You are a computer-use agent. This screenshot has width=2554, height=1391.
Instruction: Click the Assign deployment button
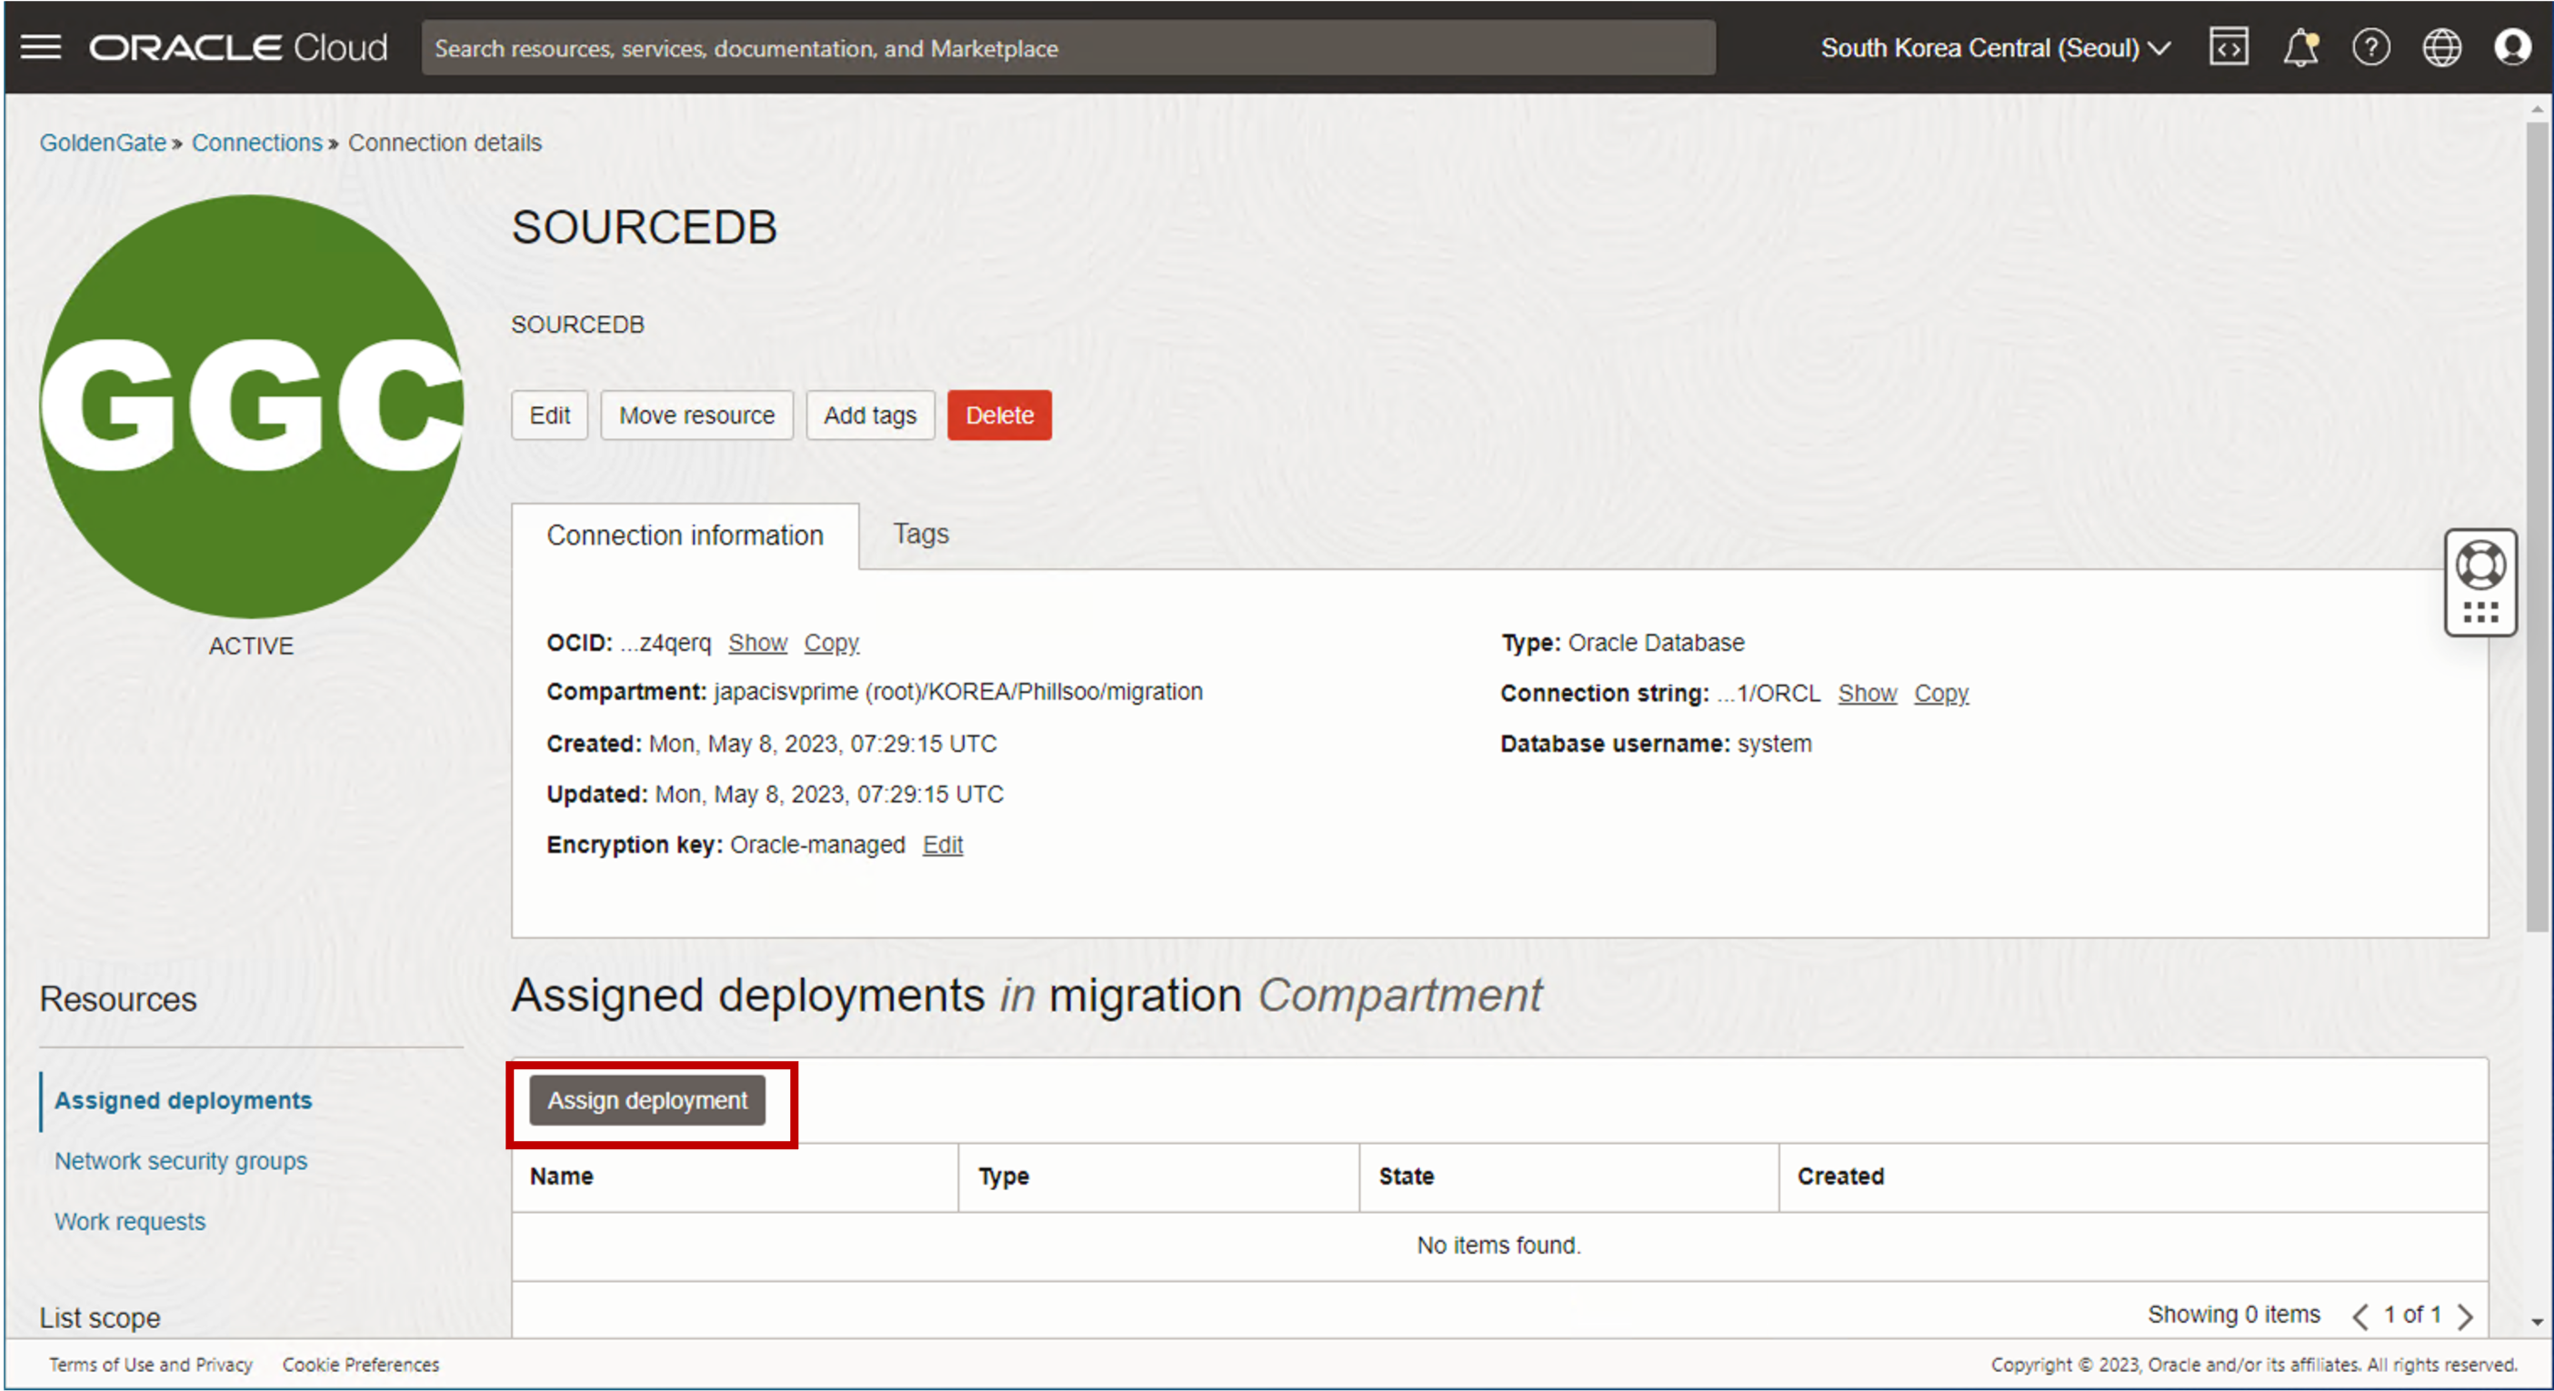point(649,1100)
